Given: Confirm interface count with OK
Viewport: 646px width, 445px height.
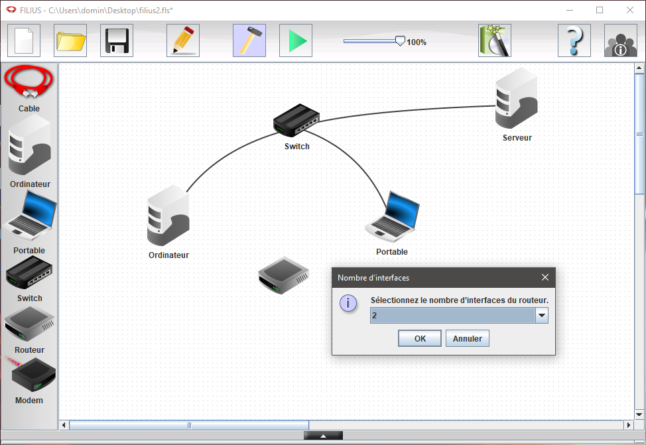Looking at the screenshot, I should [420, 338].
